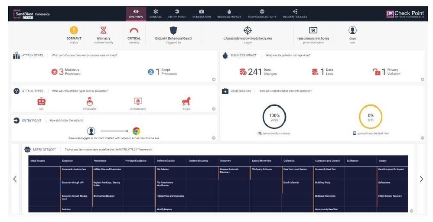433x222 pixels.
Task: Select the Registry Run Keys / Startup Folder cell
Action: [107, 186]
